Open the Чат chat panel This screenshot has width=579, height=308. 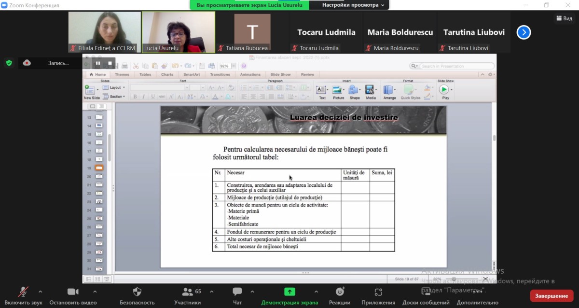click(237, 296)
